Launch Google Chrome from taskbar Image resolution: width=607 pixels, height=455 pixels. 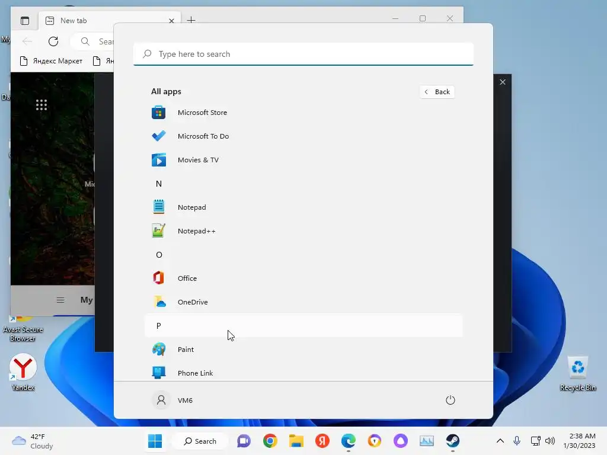click(x=270, y=441)
